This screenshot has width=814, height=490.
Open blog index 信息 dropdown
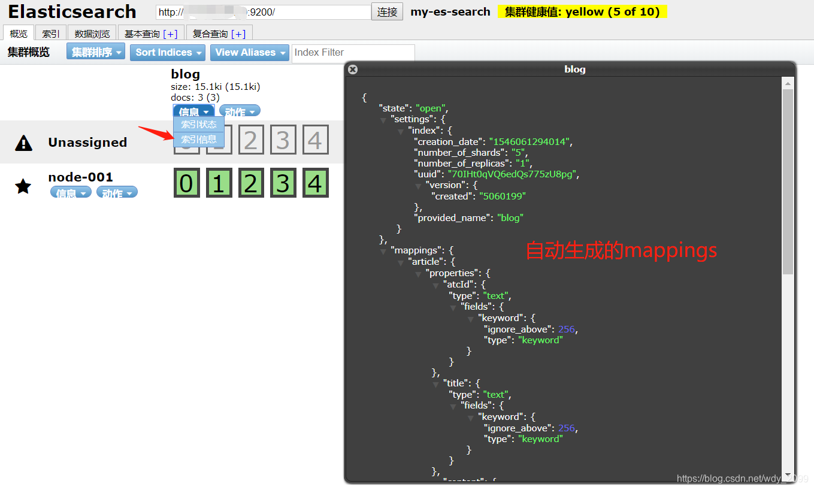(x=194, y=111)
